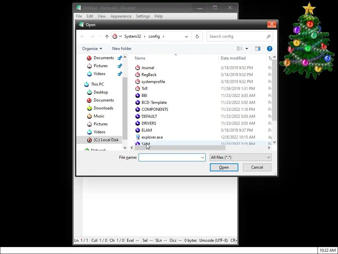Click the search magnifier icon

pos(268,36)
